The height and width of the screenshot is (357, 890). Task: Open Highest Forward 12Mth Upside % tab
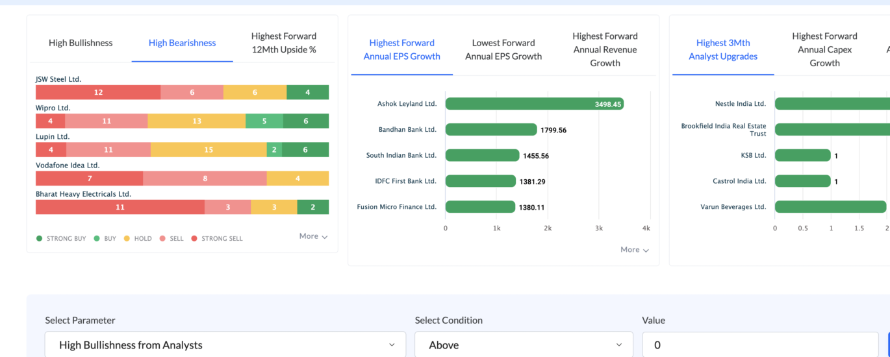click(284, 43)
